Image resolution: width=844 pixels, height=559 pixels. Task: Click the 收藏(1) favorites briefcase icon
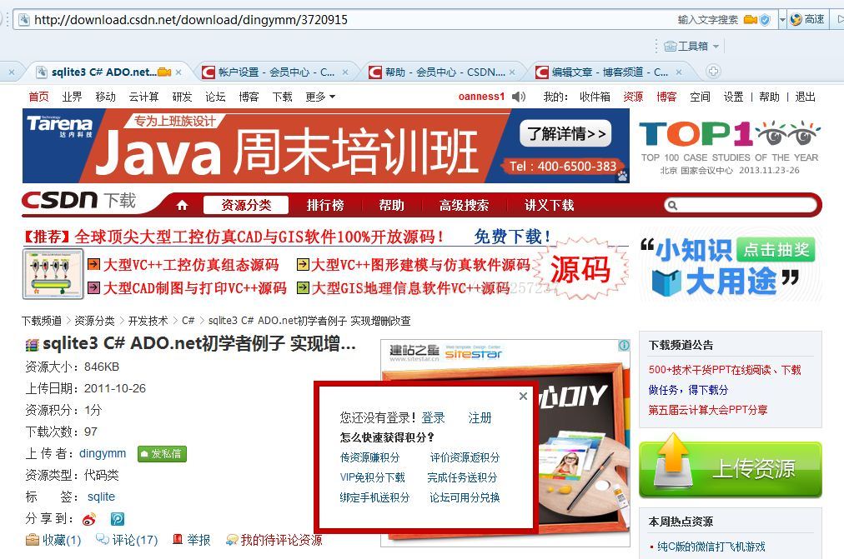coord(33,540)
